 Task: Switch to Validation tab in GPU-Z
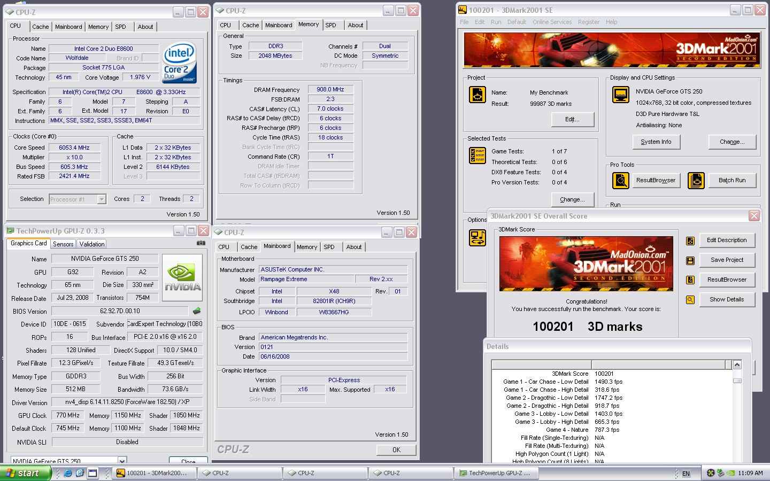[x=92, y=244]
